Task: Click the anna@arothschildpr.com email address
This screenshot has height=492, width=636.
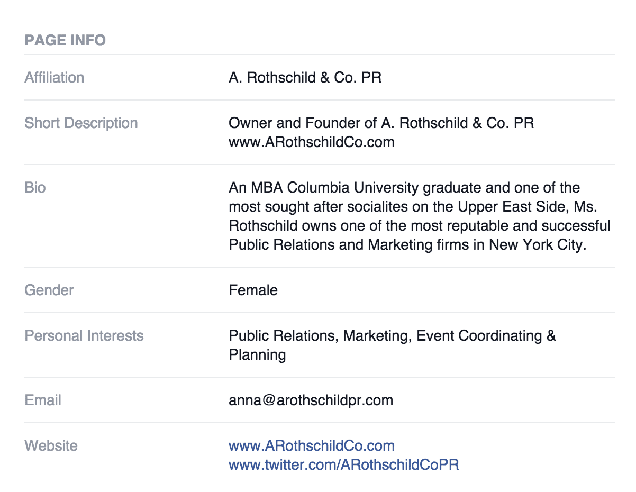Action: [311, 400]
